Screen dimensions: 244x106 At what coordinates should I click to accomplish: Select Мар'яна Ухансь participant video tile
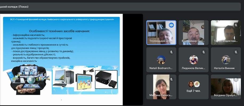click(161, 87)
